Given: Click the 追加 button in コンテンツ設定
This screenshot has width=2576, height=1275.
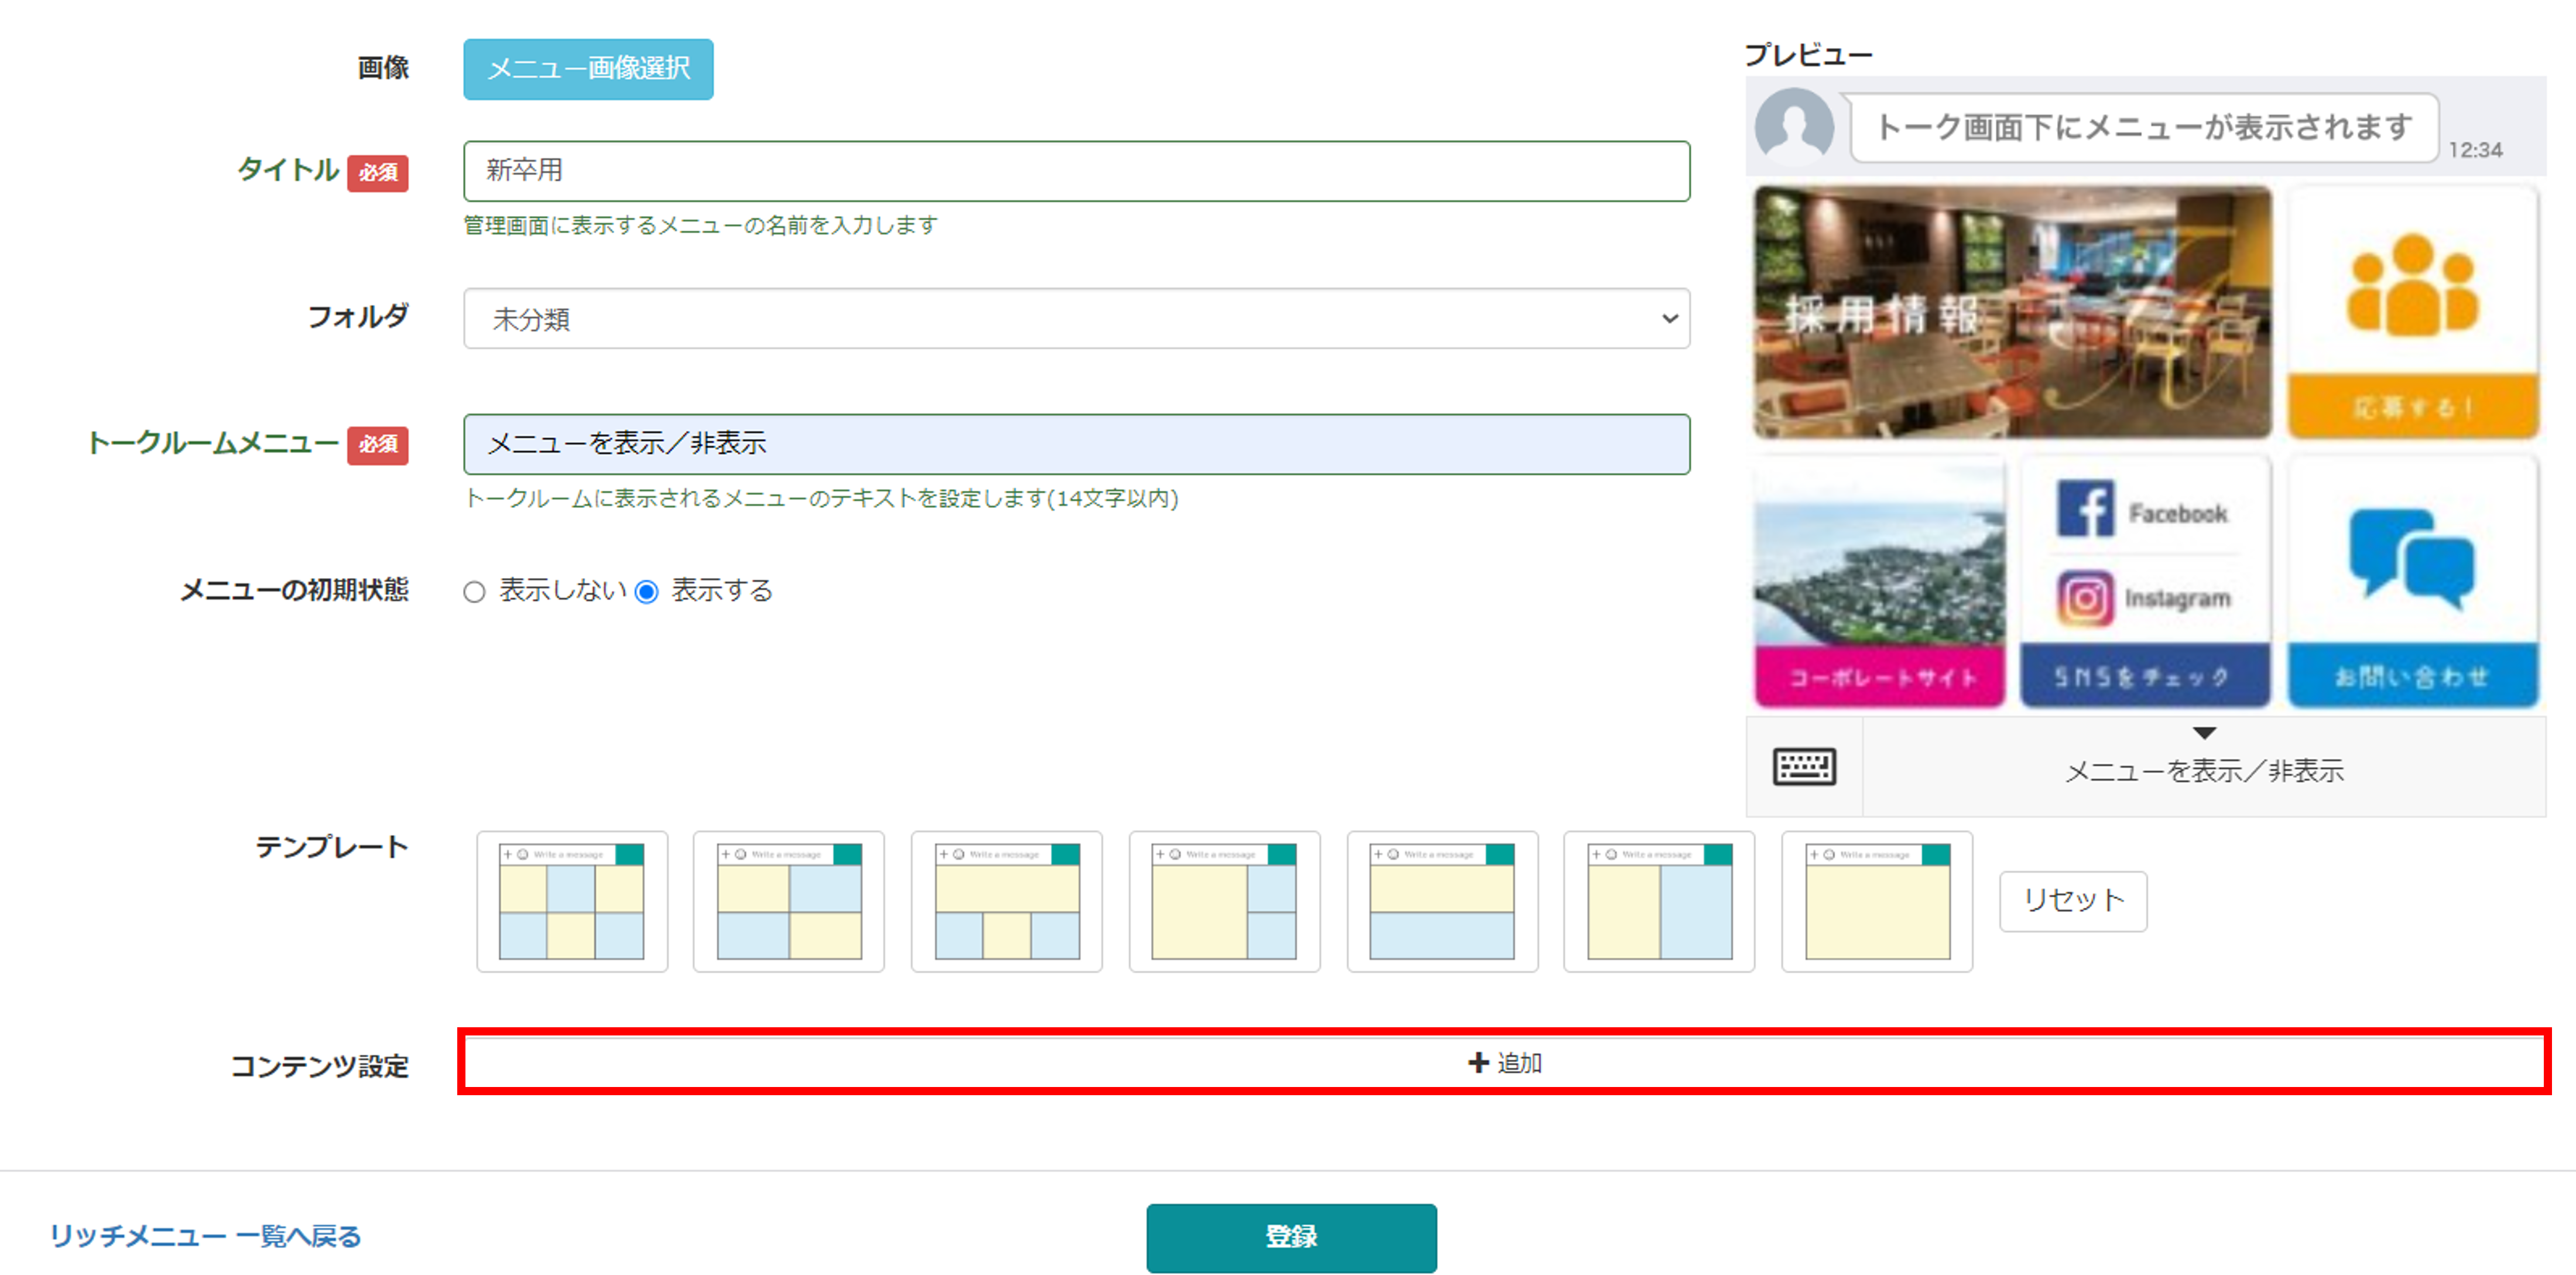Looking at the screenshot, I should click(1504, 1062).
